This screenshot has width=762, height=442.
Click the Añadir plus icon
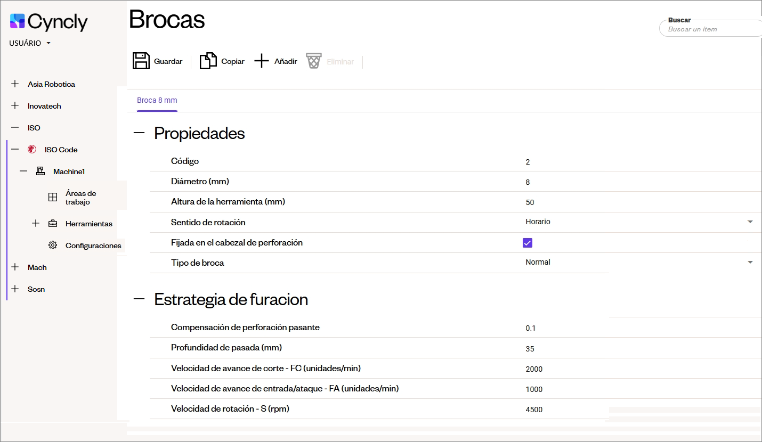point(262,61)
